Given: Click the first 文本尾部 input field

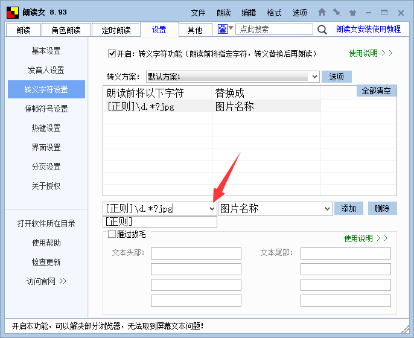Looking at the screenshot, I should click(x=346, y=253).
